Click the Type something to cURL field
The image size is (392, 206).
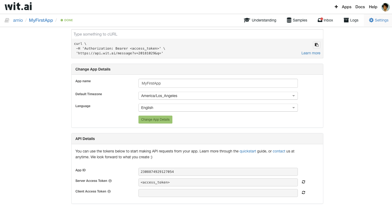197,34
